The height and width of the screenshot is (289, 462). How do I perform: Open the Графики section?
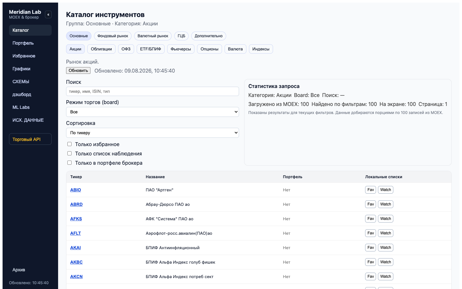pyautogui.click(x=30, y=69)
